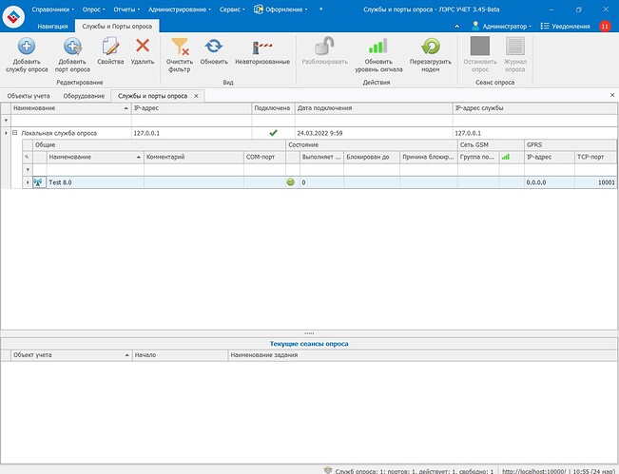Sort sessions by Наименование задания column

tap(422, 355)
